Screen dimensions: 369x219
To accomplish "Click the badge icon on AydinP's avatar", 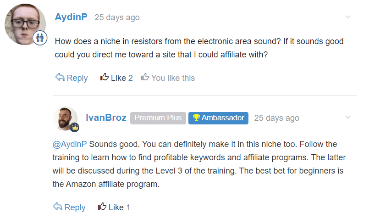I will [x=40, y=38].
